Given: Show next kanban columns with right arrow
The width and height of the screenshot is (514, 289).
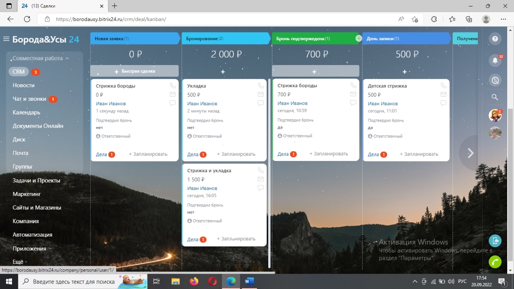Looking at the screenshot, I should pyautogui.click(x=471, y=153).
